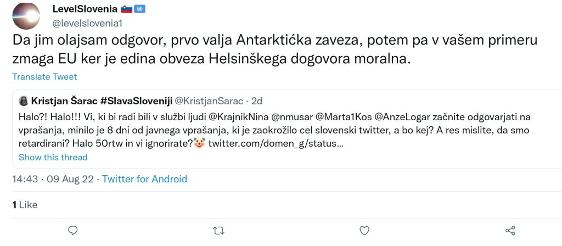562x246 pixels.
Task: Click the 2d timestamp on quoted tweet
Action: click(256, 101)
